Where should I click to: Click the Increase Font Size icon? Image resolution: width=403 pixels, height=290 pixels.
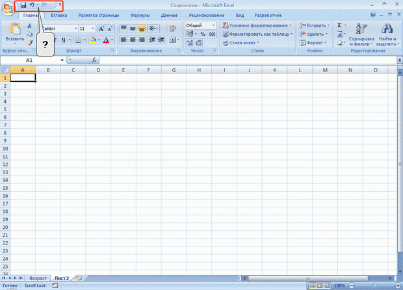pos(101,29)
